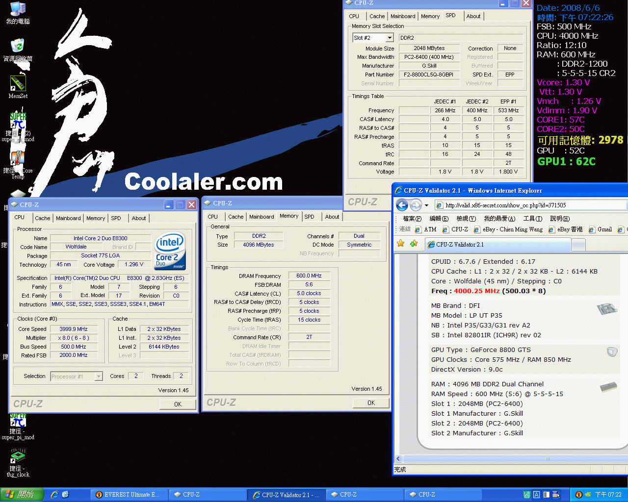The height and width of the screenshot is (502, 628).
Task: Expand the Processor #1 selection dropdown
Action: point(99,376)
